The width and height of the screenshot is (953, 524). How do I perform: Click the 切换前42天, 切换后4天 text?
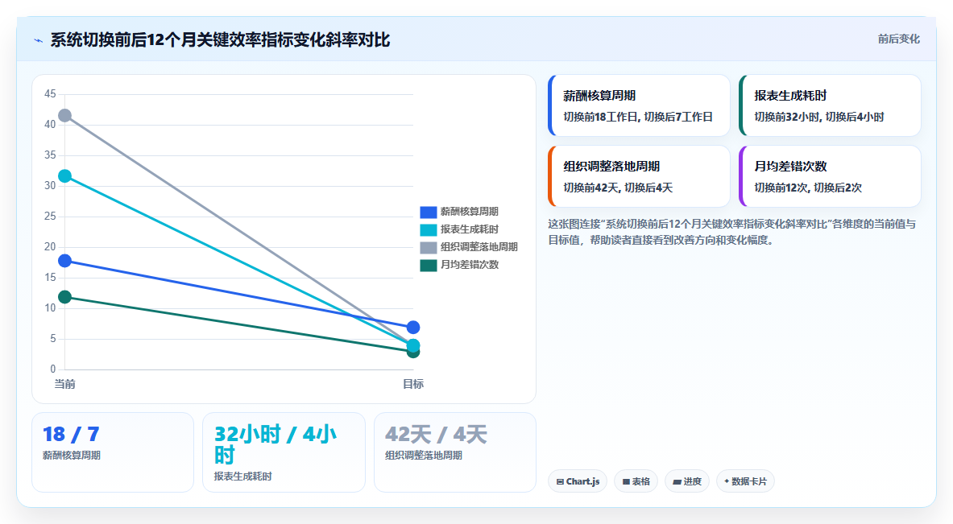pyautogui.click(x=618, y=188)
